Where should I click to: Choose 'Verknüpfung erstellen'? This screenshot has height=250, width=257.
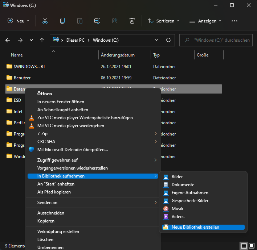tap(58, 232)
